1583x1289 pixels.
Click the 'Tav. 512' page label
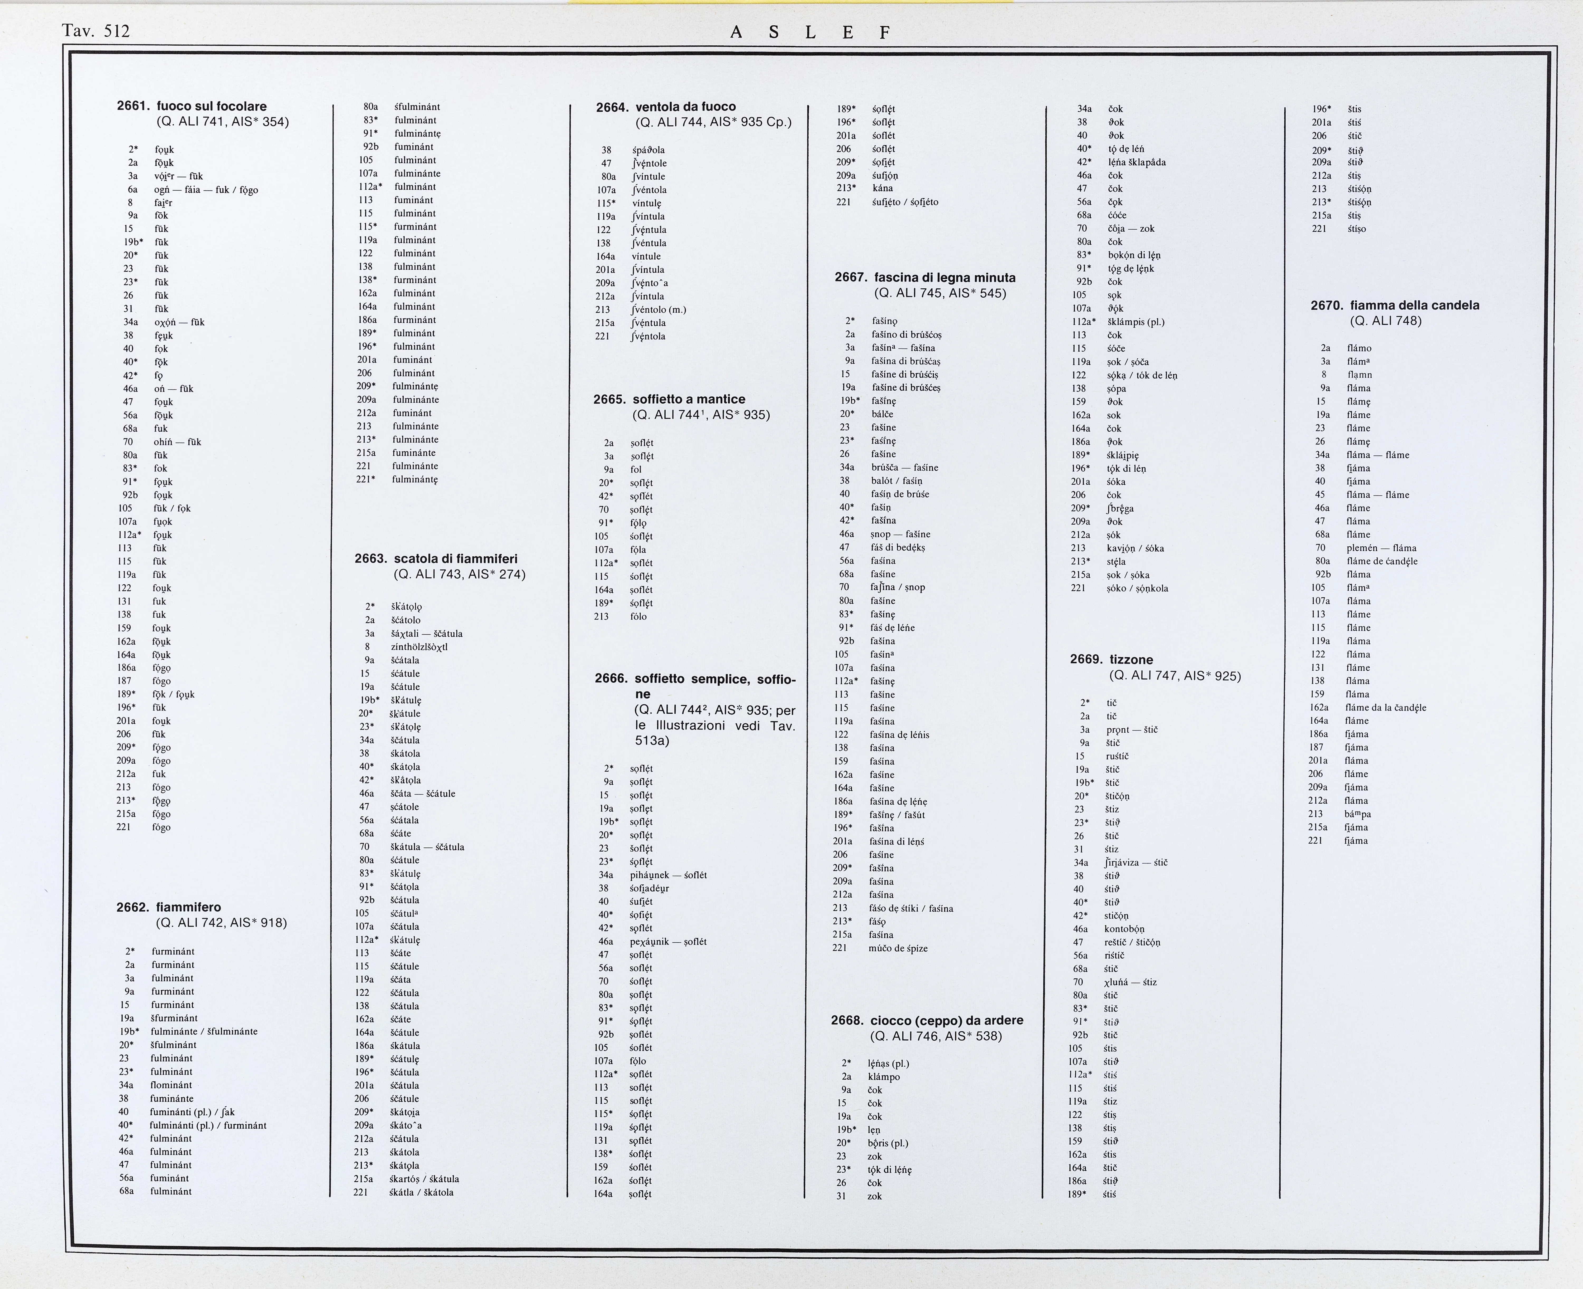click(x=96, y=31)
